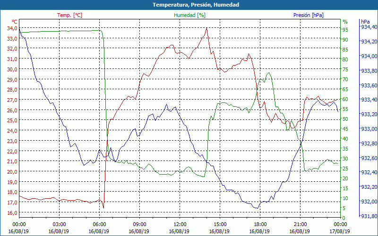The width and height of the screenshot is (378, 236).
Task: Click the '21:00' time axis label
Action: (x=300, y=224)
